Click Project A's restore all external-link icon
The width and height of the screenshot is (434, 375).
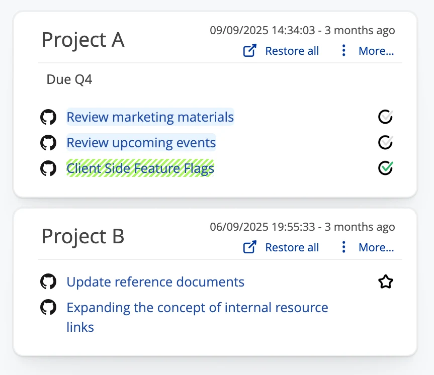click(250, 51)
